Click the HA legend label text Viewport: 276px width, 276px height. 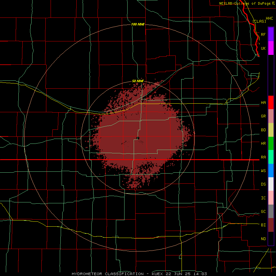[x=263, y=103]
